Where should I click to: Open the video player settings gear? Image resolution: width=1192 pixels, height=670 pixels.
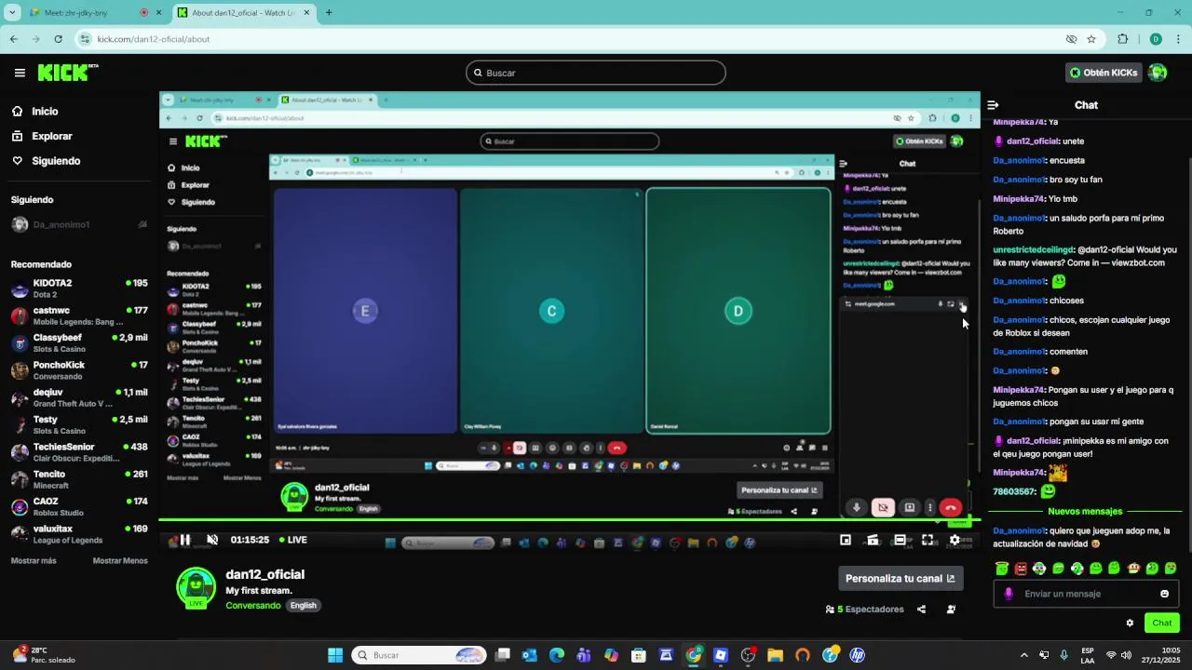coord(955,540)
